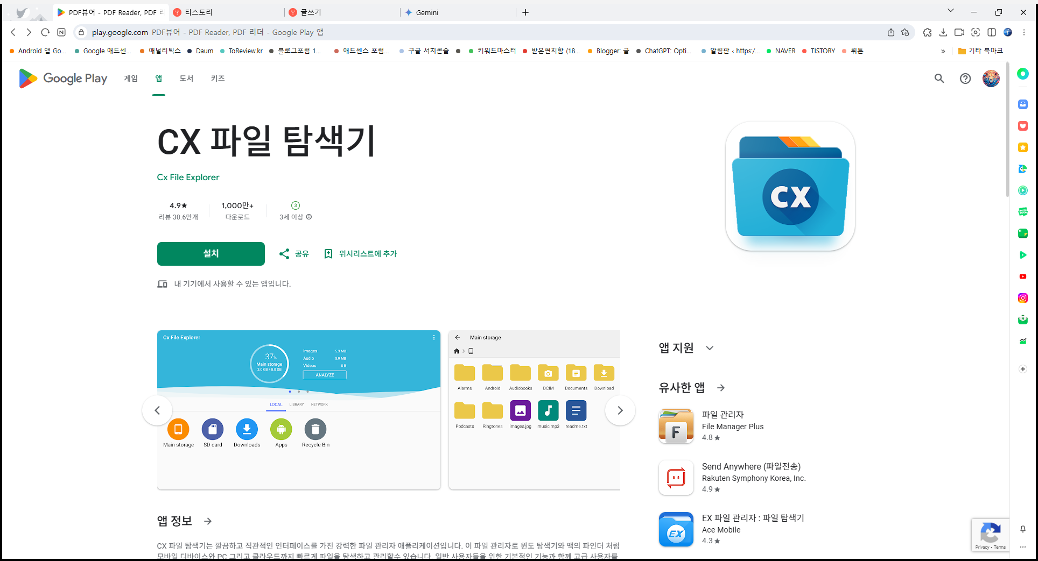Click the page vertical scrollbar
This screenshot has width=1038, height=561.
[x=1007, y=129]
